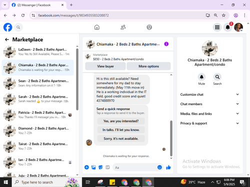The width and height of the screenshot is (250, 187).
Task: Attach a photo using the image icon
Action: coord(93,167)
